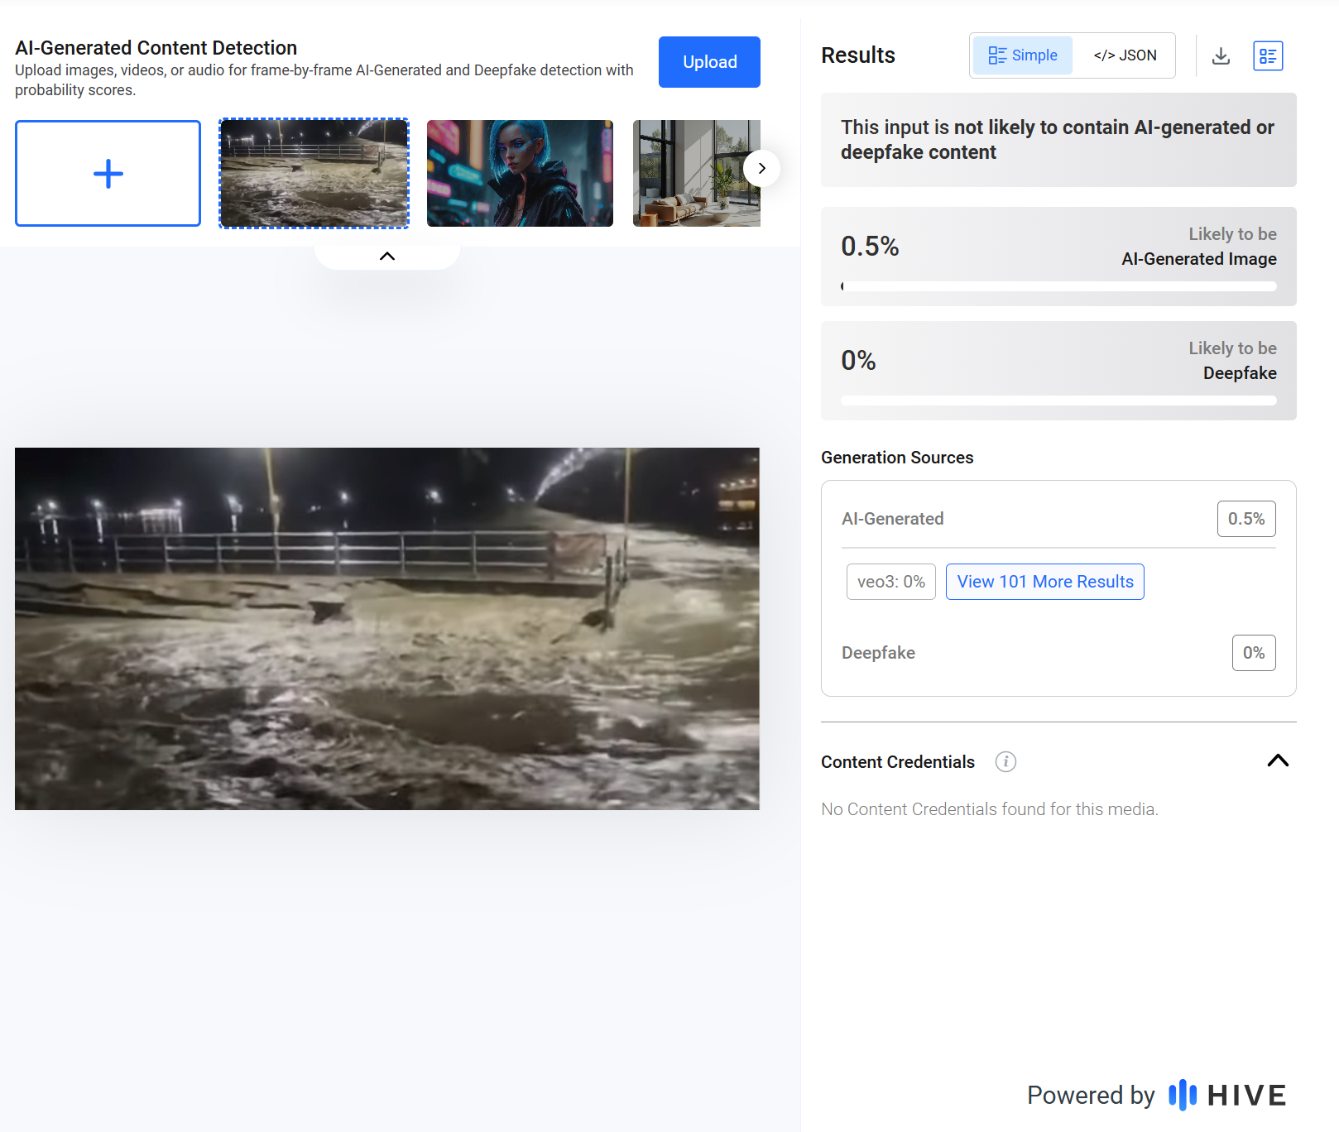Click the large flooded pier preview image
1339x1132 pixels.
[387, 629]
